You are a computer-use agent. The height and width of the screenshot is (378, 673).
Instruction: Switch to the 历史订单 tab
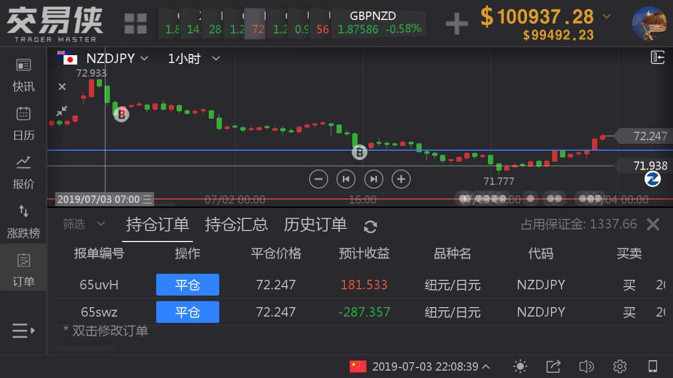(315, 224)
